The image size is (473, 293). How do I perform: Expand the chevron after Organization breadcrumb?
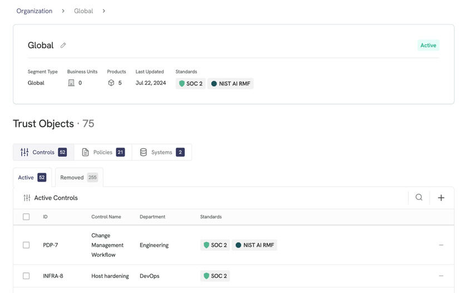tap(63, 11)
